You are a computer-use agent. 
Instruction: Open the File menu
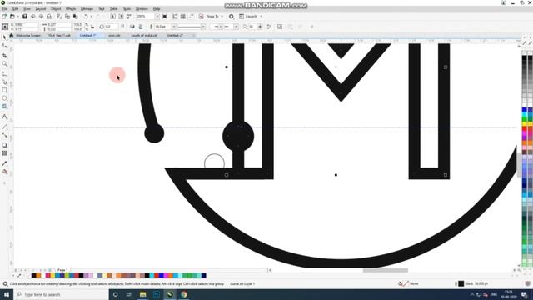[5, 9]
